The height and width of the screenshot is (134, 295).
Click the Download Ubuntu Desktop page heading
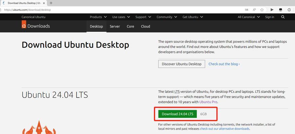(76, 45)
